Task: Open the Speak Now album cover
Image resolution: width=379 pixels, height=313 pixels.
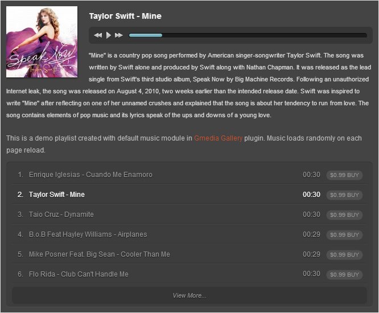Action: pyautogui.click(x=42, y=42)
